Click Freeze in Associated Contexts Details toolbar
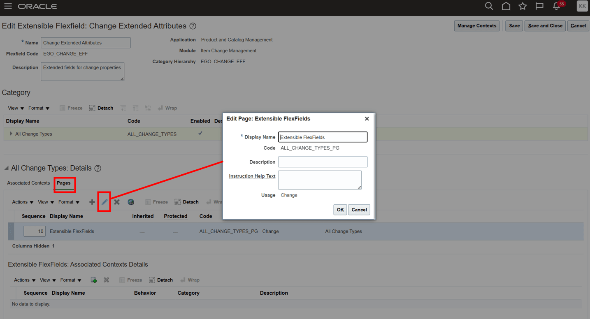This screenshot has height=319, width=590. (130, 280)
